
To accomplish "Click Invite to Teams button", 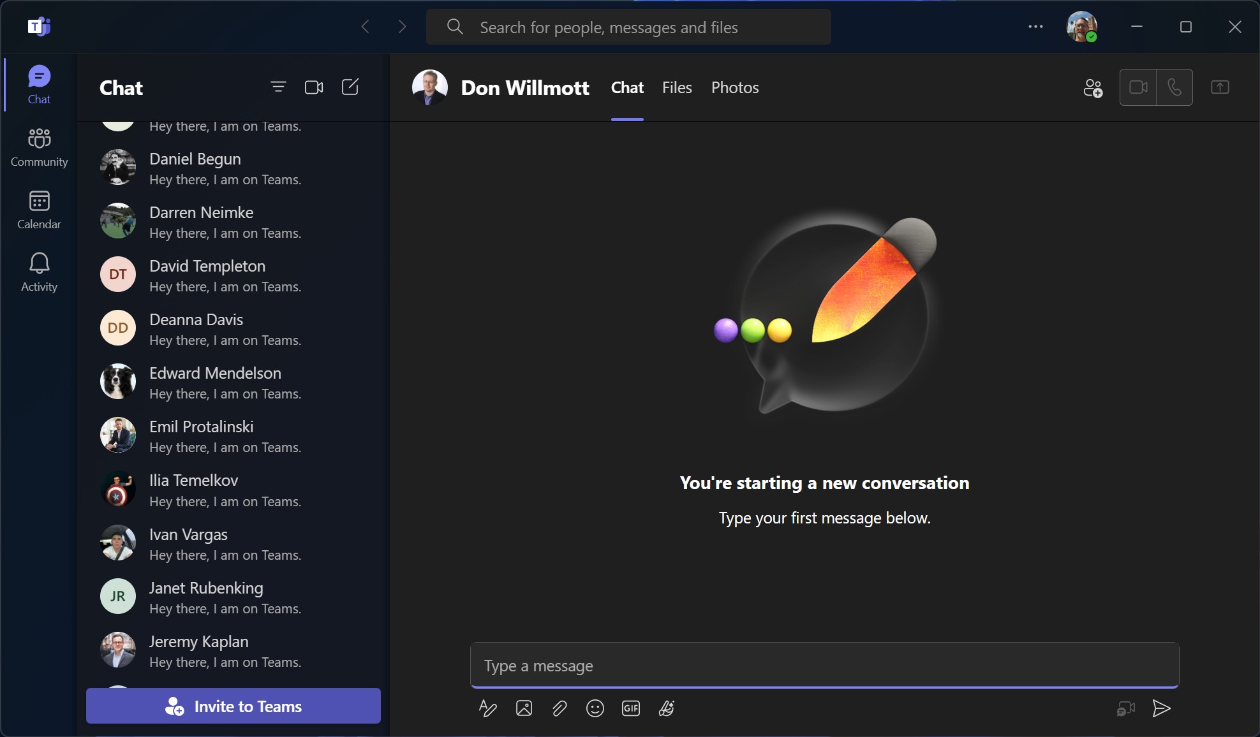I will tap(233, 706).
